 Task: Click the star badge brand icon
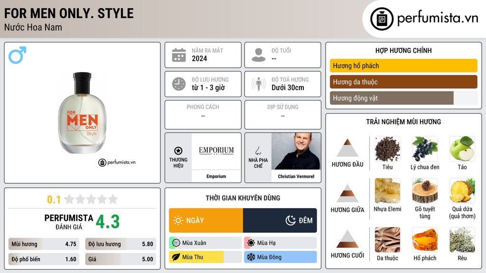178,151
